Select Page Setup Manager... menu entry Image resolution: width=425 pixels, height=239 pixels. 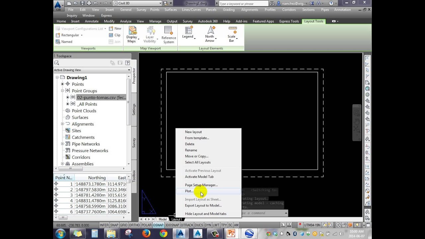201,185
